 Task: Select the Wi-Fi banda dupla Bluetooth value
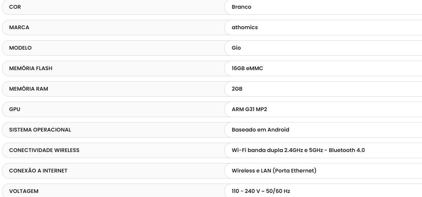tap(298, 150)
